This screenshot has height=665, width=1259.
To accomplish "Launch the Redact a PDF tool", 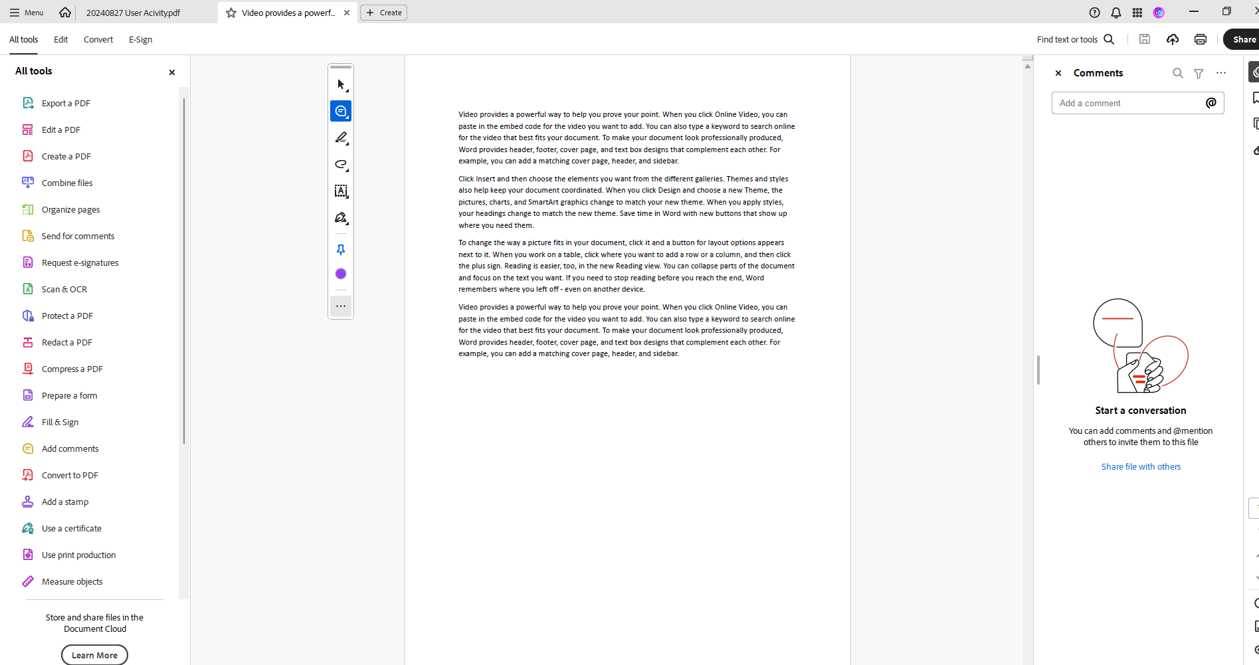I will (x=66, y=341).
